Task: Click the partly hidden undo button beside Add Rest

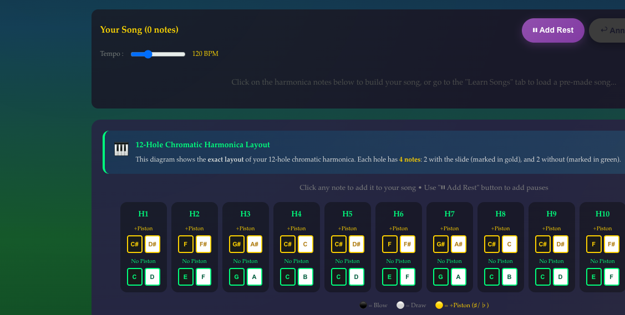Action: pyautogui.click(x=607, y=30)
